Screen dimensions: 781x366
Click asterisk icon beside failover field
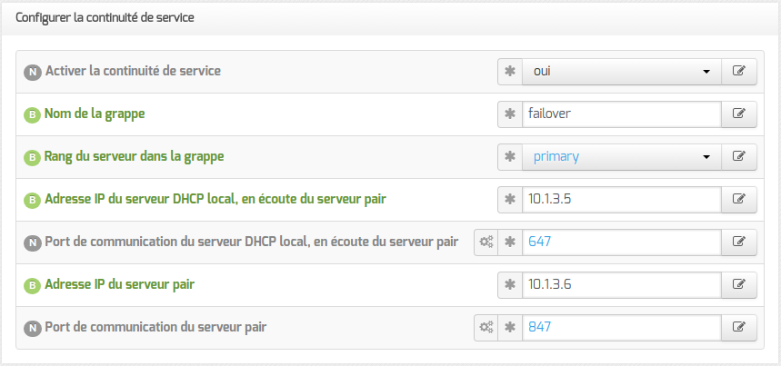tap(510, 114)
